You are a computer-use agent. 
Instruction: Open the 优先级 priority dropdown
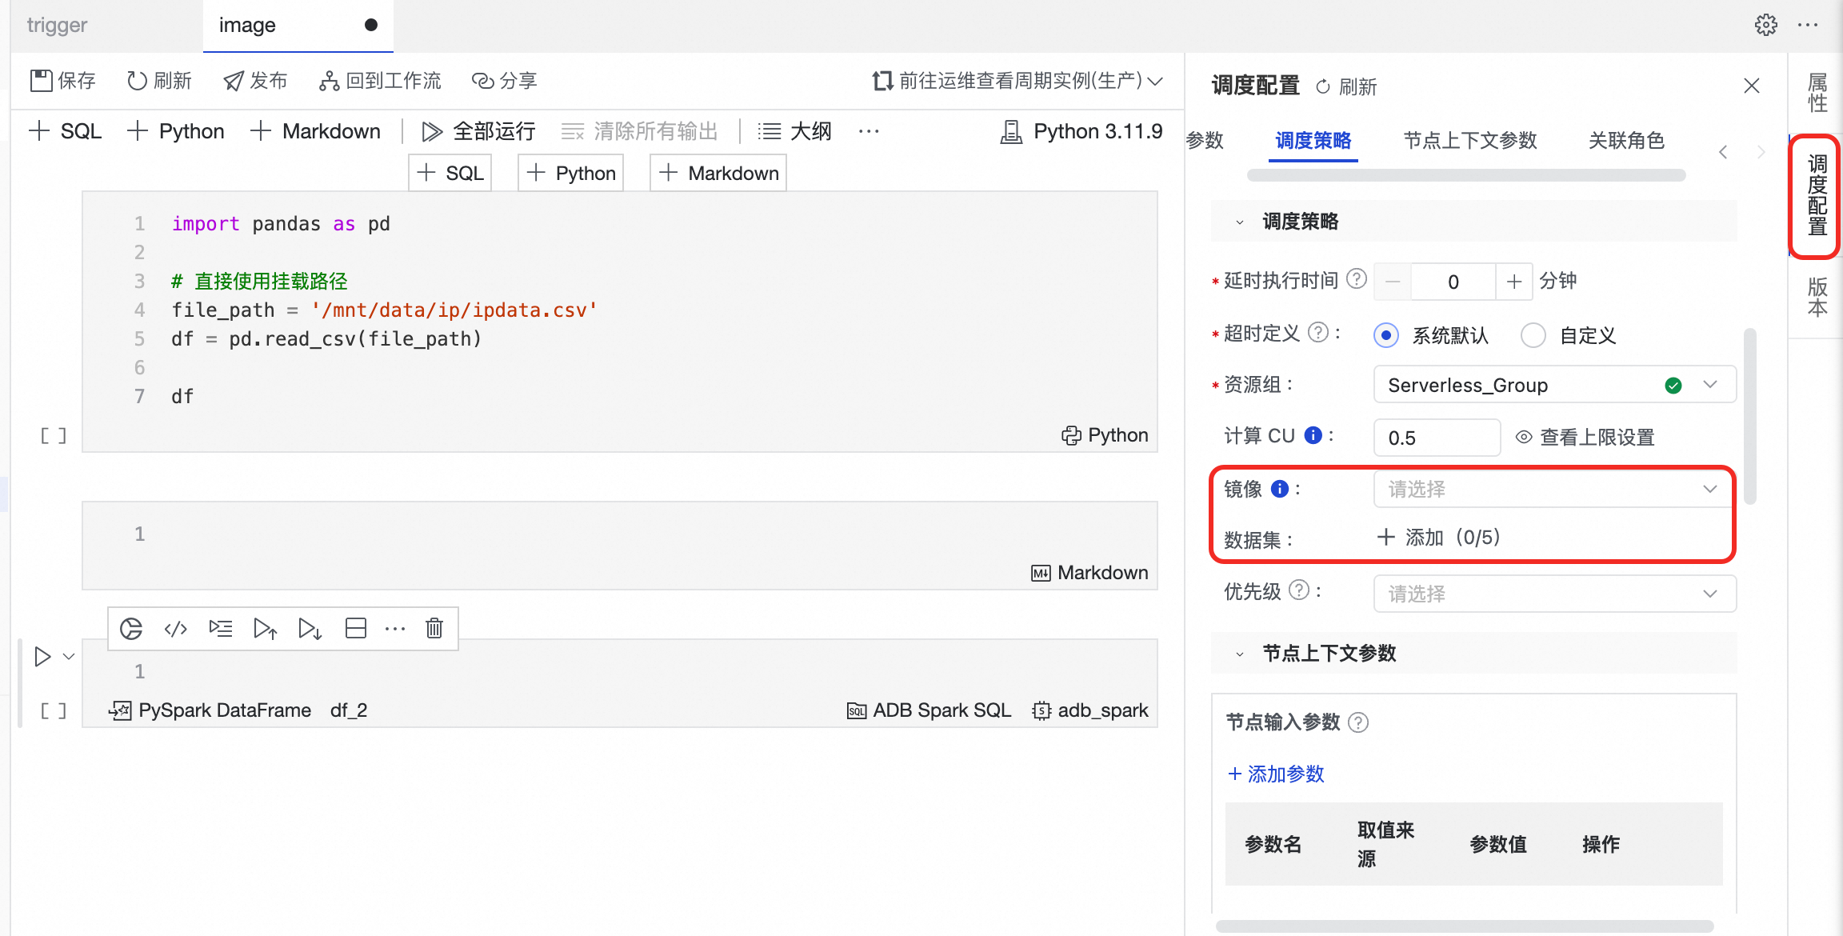coord(1553,594)
